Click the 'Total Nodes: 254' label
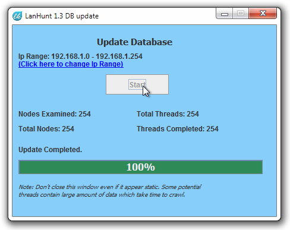290x230 pixels. tap(46, 129)
